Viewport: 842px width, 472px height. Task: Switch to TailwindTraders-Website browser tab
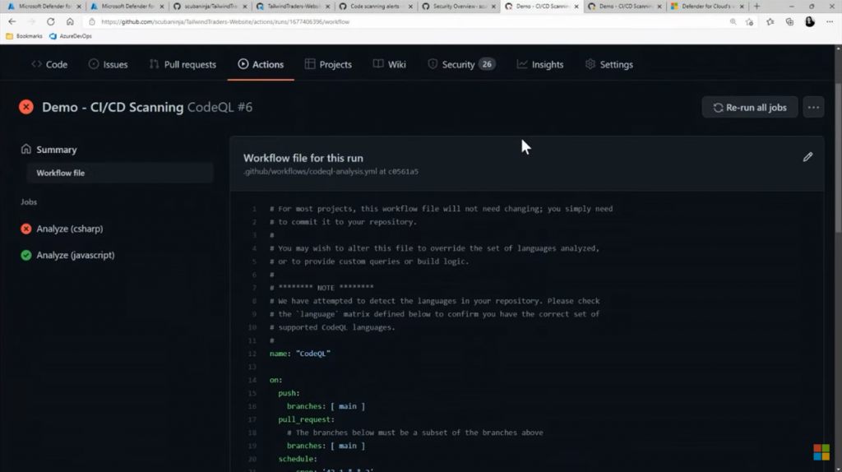point(293,7)
